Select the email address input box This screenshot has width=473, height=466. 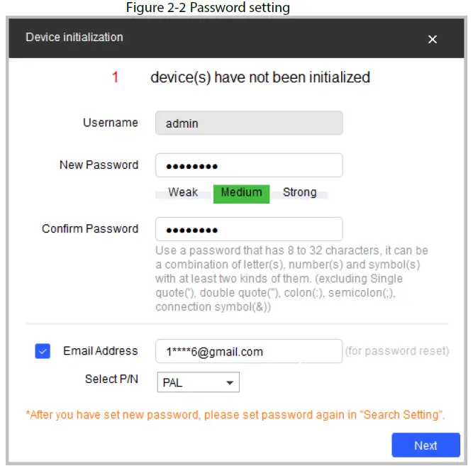(x=249, y=351)
